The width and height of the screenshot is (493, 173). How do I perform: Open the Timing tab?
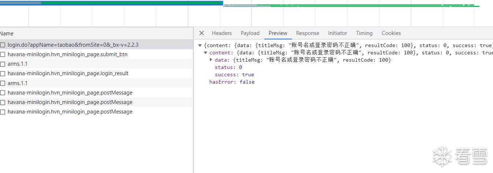[364, 33]
